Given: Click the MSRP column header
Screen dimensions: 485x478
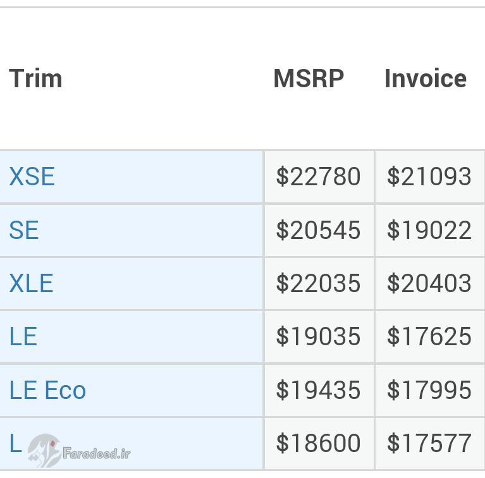Looking at the screenshot, I should click(x=309, y=78).
